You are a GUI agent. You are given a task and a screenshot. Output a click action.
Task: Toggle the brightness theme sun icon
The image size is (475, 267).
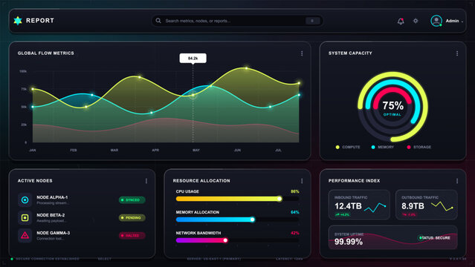tap(416, 21)
